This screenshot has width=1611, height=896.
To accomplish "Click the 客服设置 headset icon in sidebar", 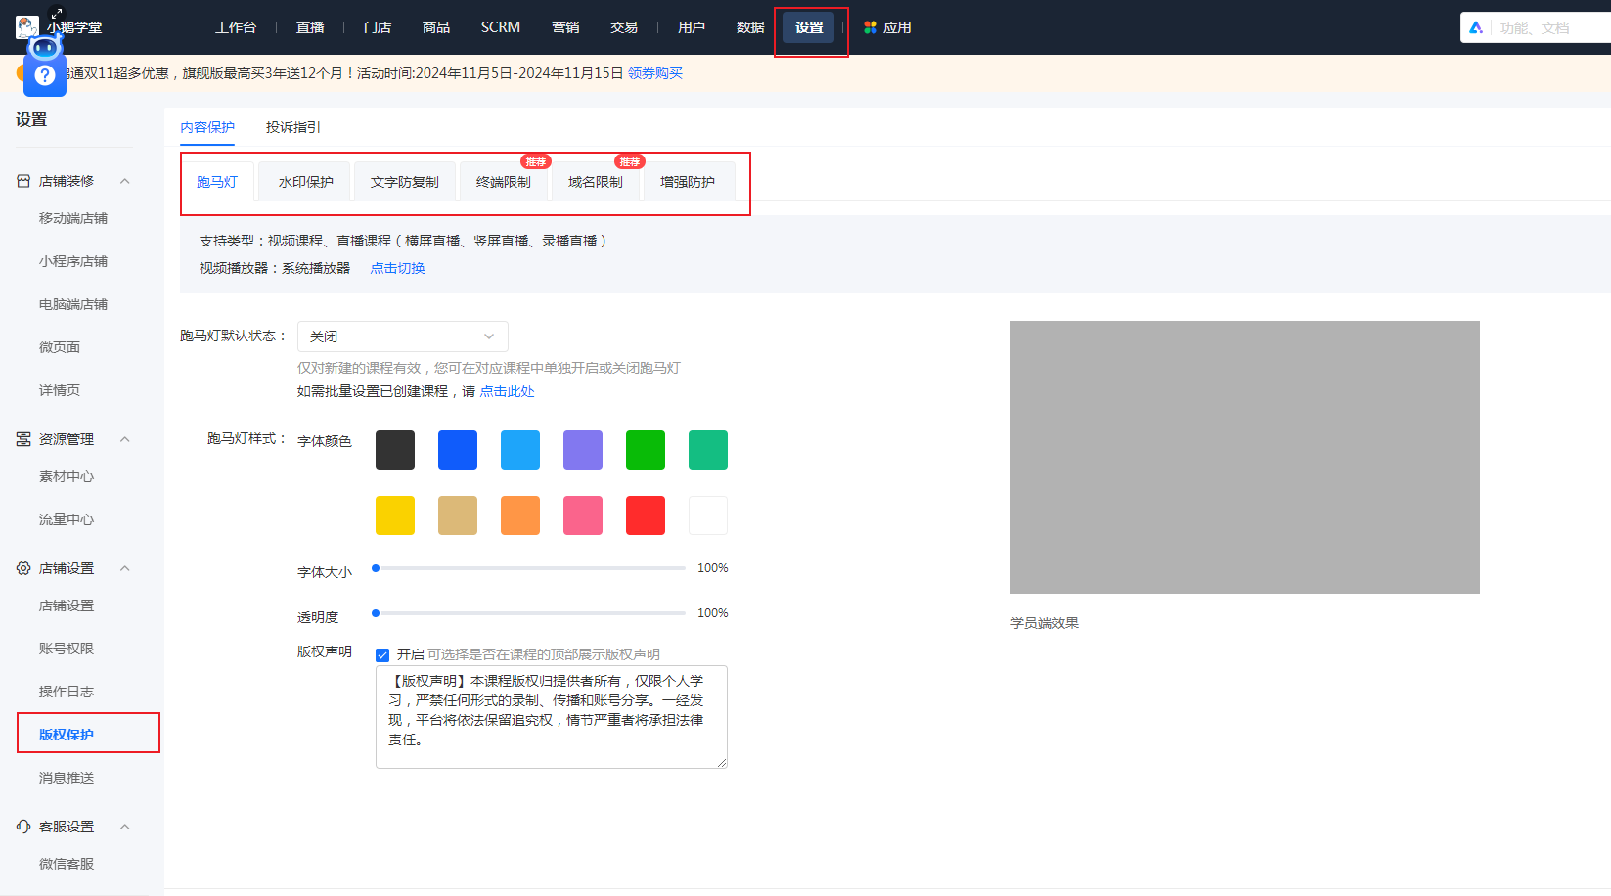I will [22, 826].
